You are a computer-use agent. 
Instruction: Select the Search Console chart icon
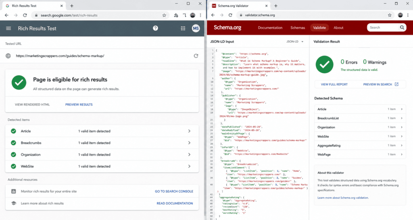(13, 191)
